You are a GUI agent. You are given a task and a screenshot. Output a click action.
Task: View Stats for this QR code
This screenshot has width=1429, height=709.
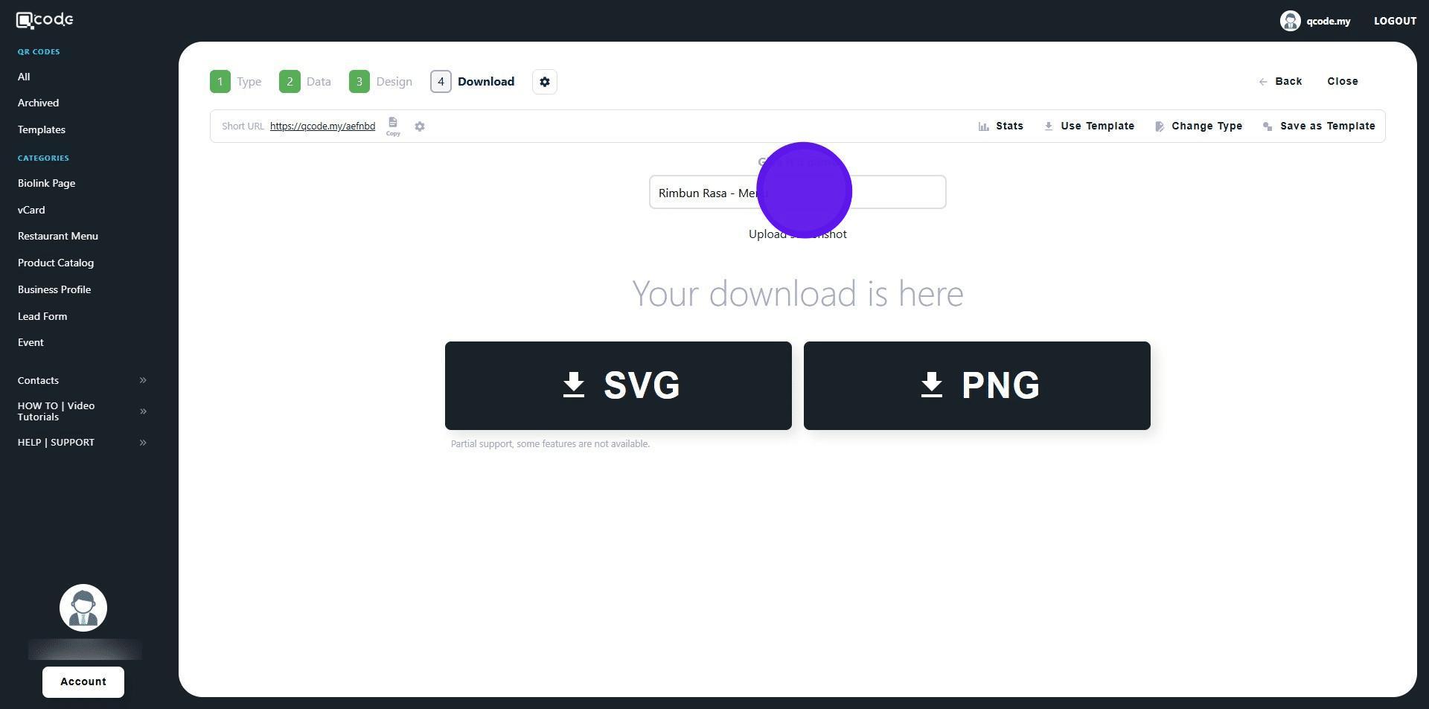1001,126
